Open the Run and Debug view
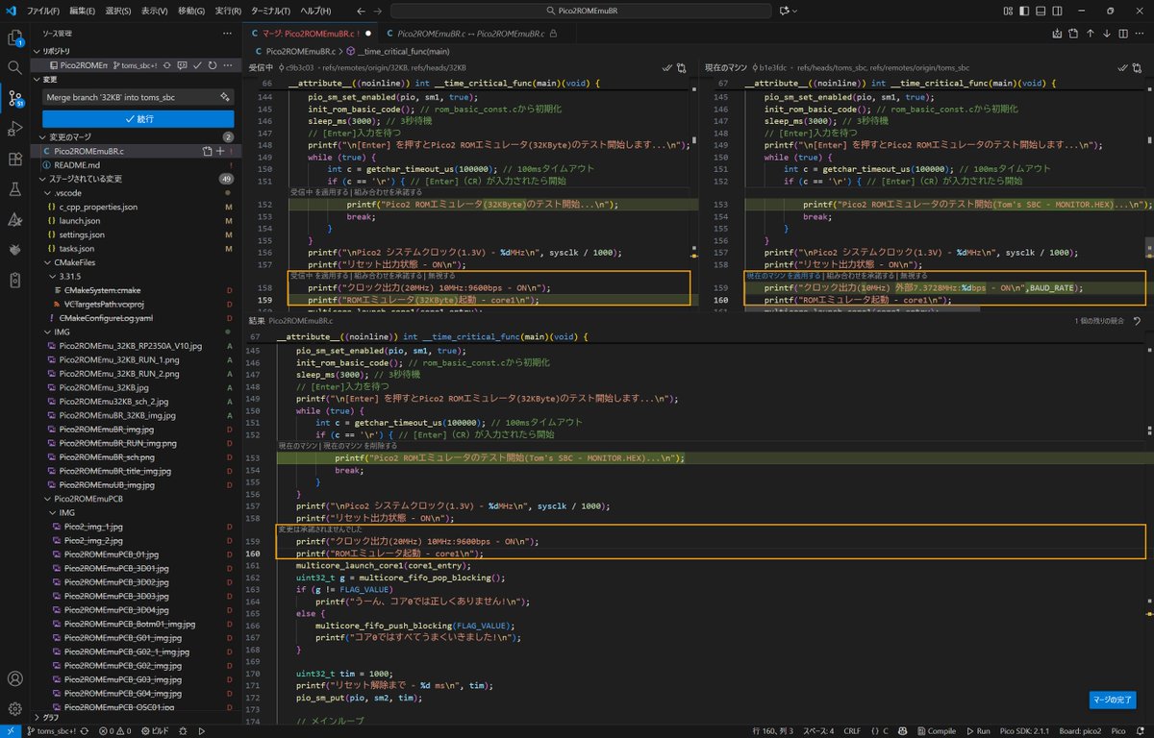1154x738 pixels. pos(13,129)
